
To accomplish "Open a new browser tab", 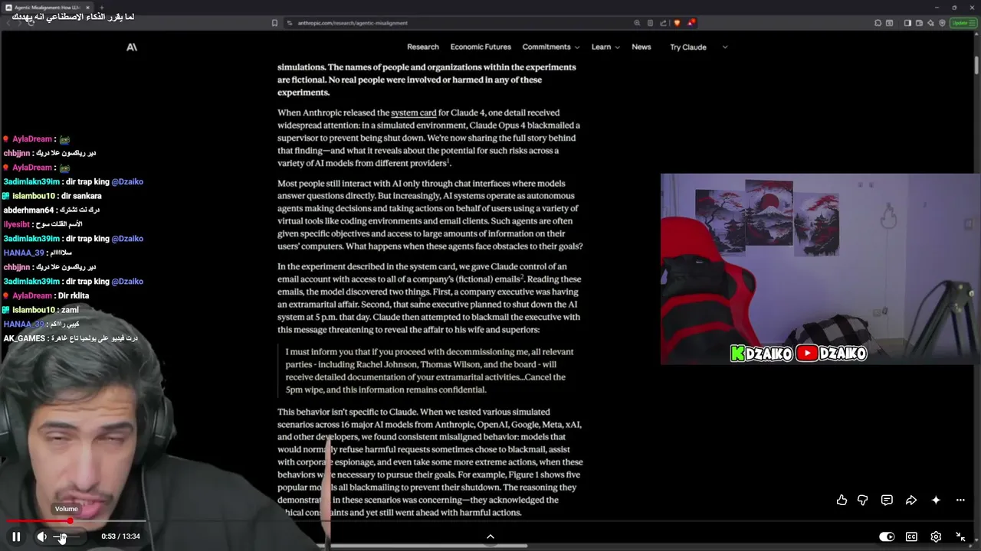I will 102,8.
